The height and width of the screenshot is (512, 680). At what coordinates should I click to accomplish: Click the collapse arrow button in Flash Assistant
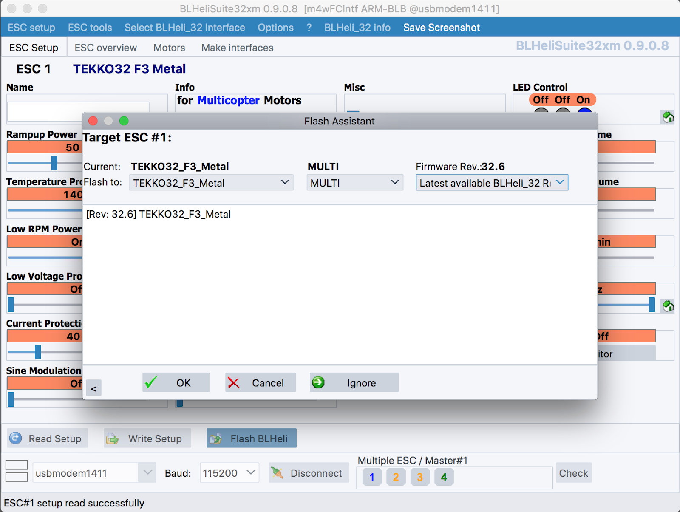[93, 388]
